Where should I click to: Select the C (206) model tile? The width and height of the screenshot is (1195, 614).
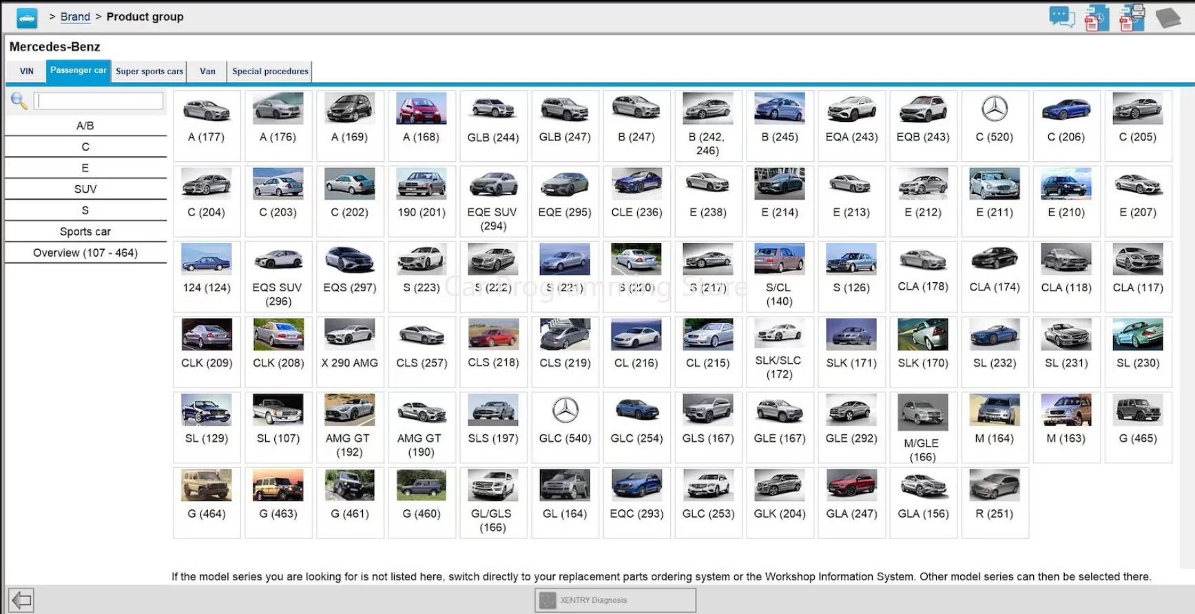point(1066,126)
